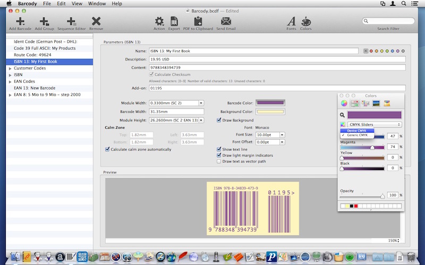
Task: Toggle Calculate calm zone automatically
Action: point(108,149)
